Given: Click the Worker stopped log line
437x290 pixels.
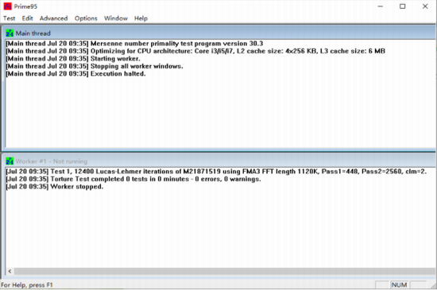Looking at the screenshot, I should coord(54,187).
